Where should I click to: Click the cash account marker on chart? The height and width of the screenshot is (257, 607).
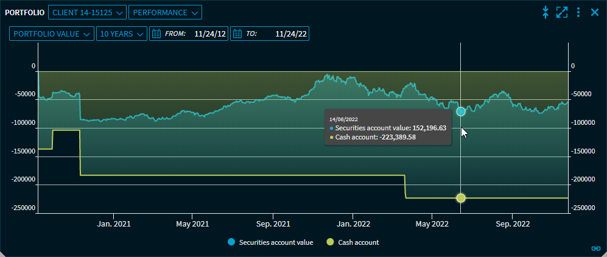coord(461,198)
